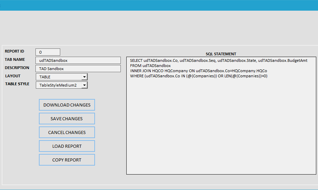Click the TABLE value in the Layout combo

pos(45,77)
